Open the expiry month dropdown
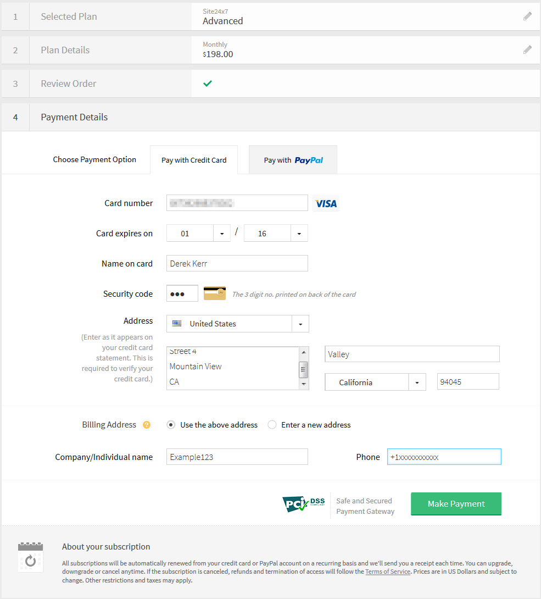 point(221,234)
